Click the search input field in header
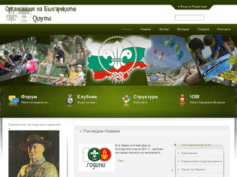 pyautogui.click(x=189, y=18)
